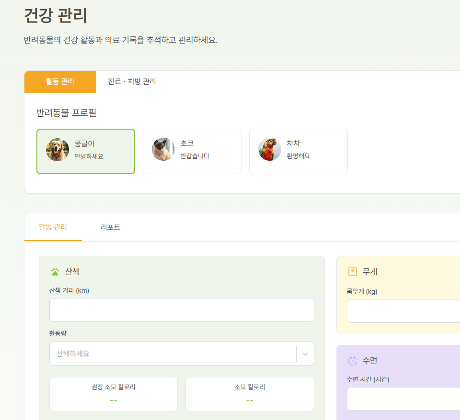The image size is (460, 420).
Task: Click the purple moon icon beside 수면
Action: 353,361
